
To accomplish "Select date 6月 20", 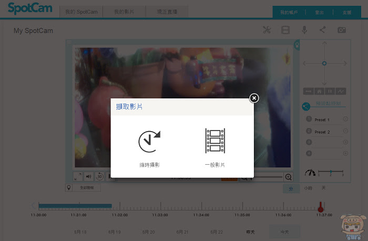I will 148,232.
